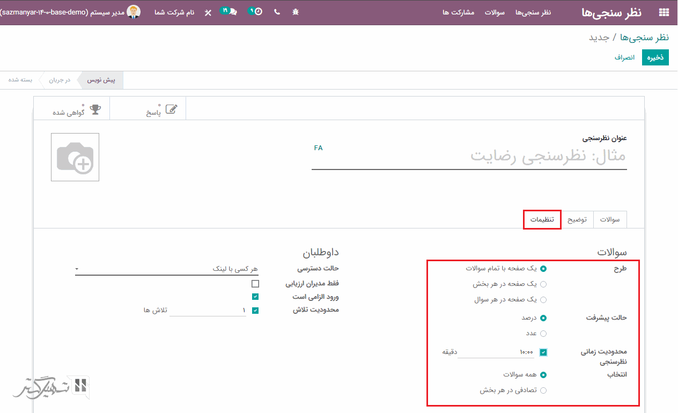The image size is (678, 413).
Task: Click the 'ذخیره' save button
Action: (x=655, y=57)
